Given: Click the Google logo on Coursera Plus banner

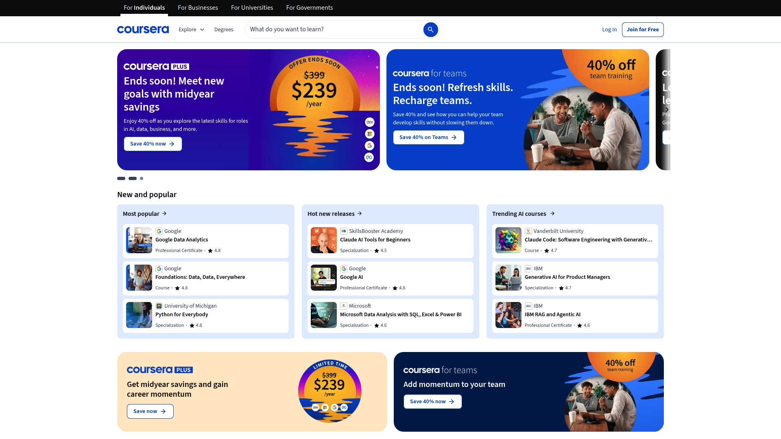Looking at the screenshot, I should [369, 146].
